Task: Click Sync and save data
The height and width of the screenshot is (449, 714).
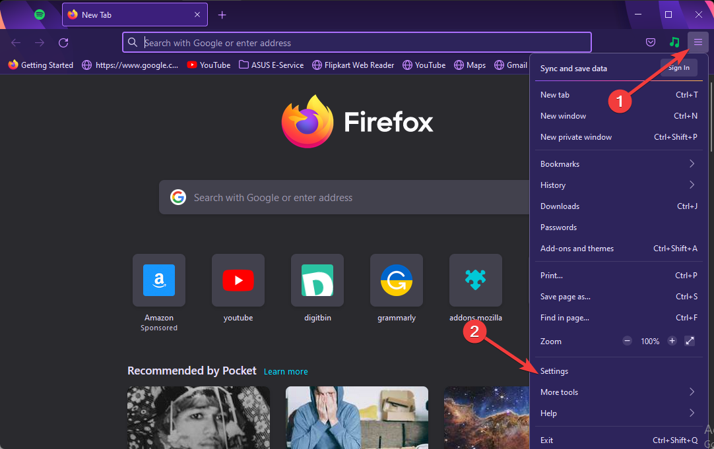Action: 573,68
